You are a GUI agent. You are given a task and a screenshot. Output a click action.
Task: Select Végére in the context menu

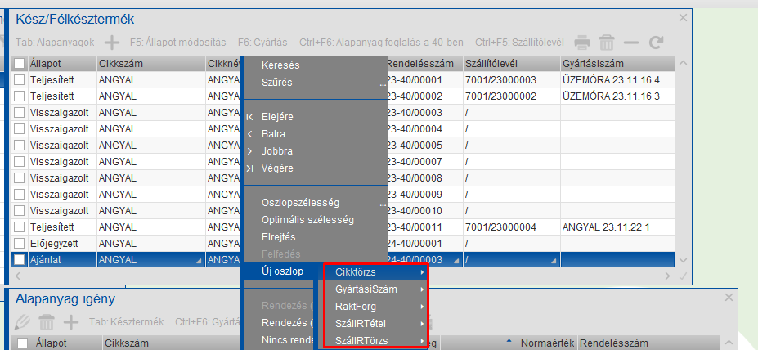pos(277,168)
